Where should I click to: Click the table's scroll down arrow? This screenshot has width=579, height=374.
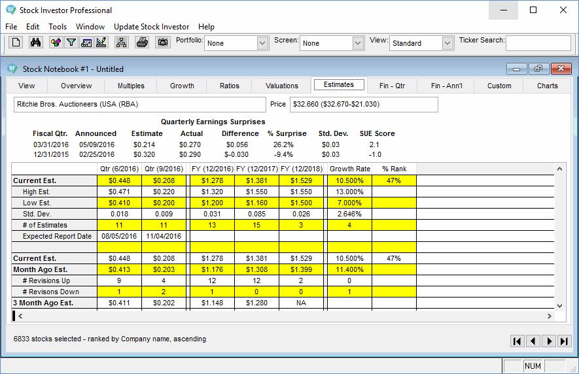pyautogui.click(x=559, y=306)
